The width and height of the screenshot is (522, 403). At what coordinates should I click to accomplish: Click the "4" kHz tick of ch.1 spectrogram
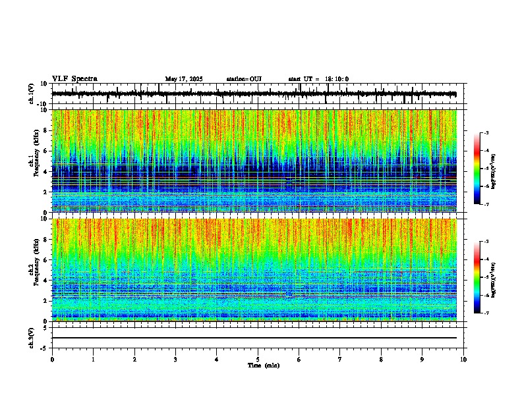click(45, 172)
